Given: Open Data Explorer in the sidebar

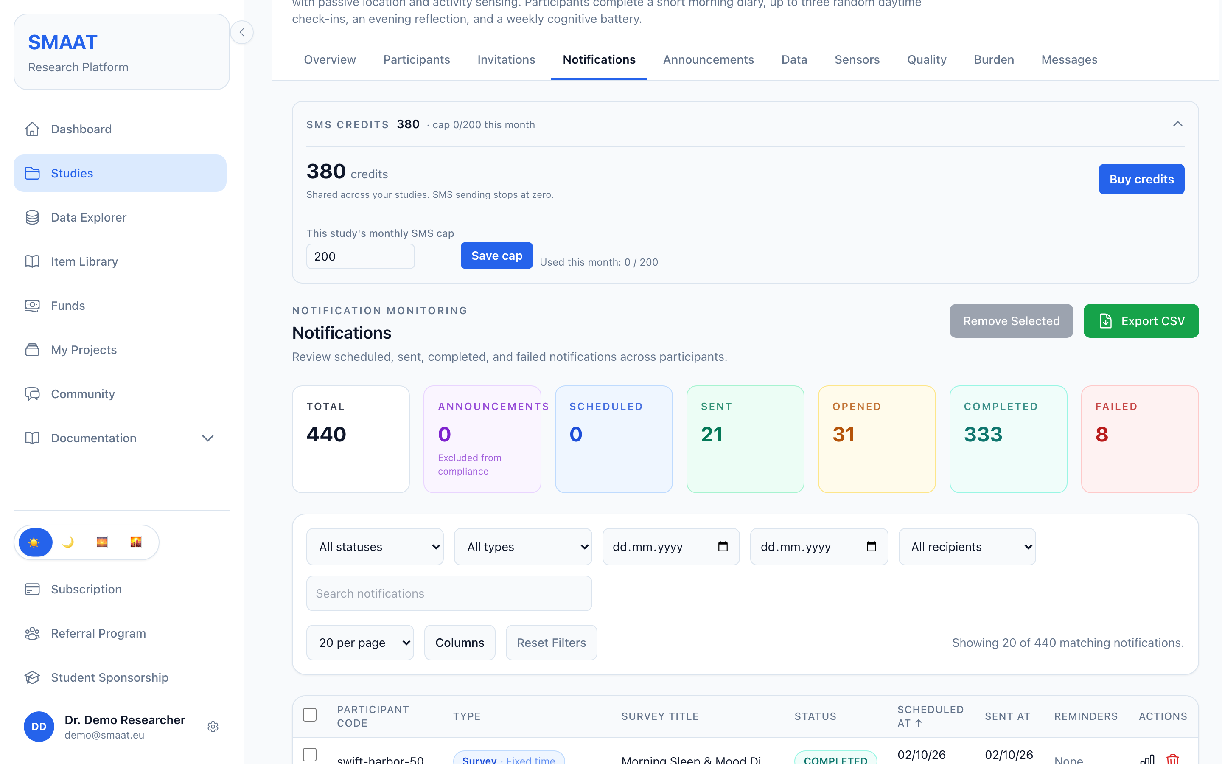Looking at the screenshot, I should tap(120, 217).
